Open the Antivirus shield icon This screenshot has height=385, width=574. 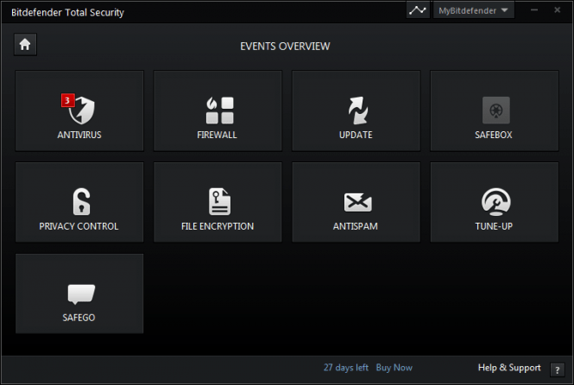pos(82,110)
